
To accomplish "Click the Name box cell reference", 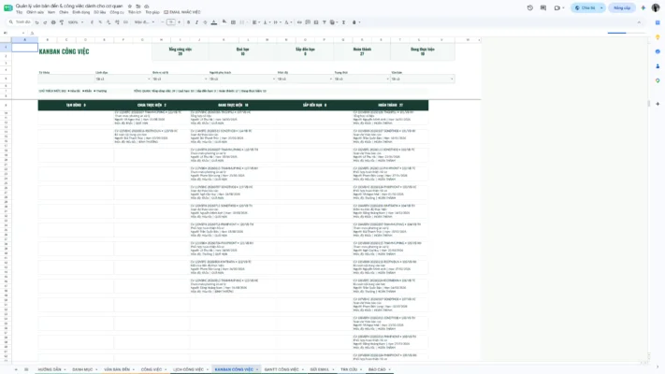I will click(13, 33).
